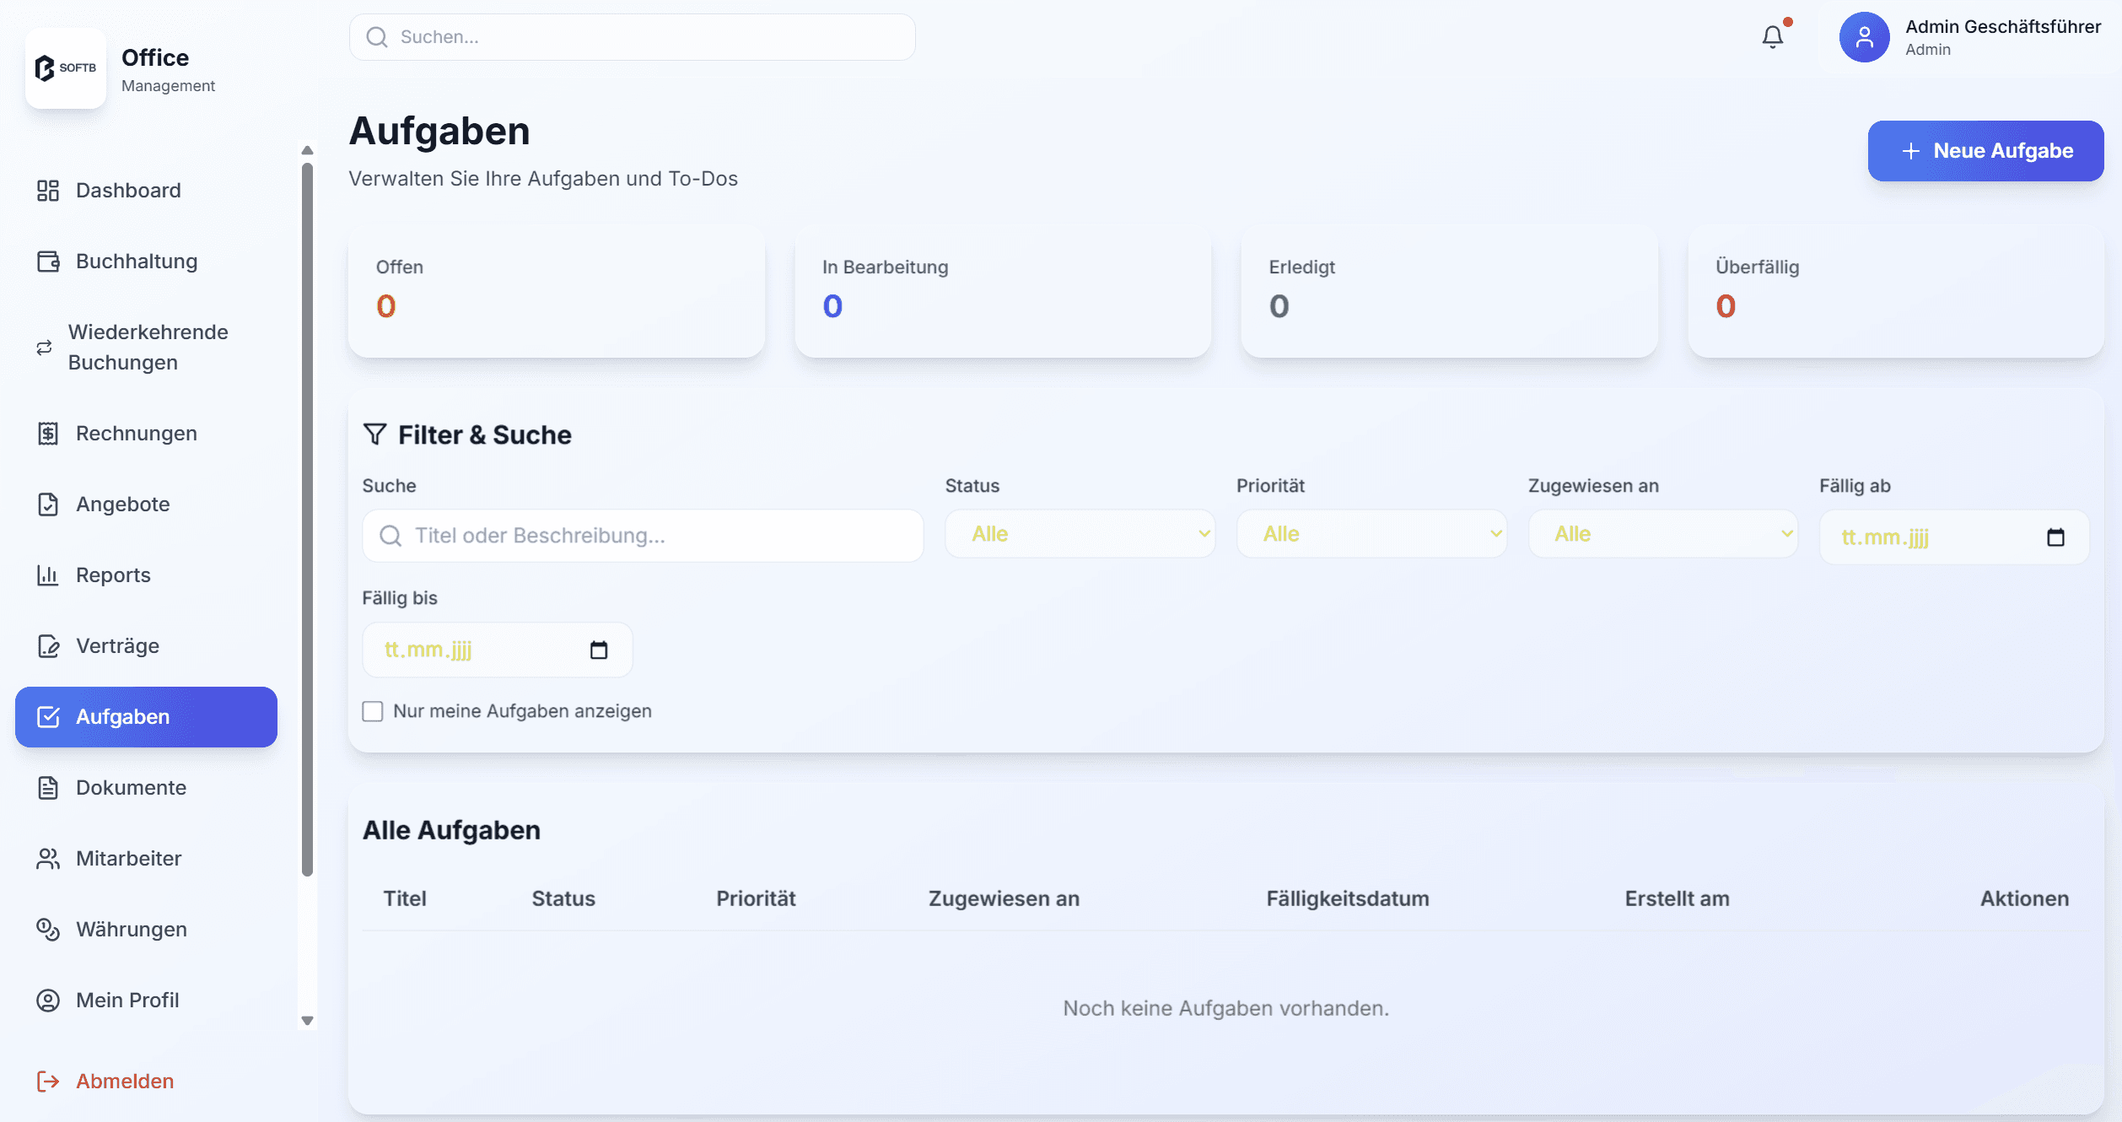Open the Dokumente page link
Viewport: 2122px width, 1122px height.
tap(131, 787)
